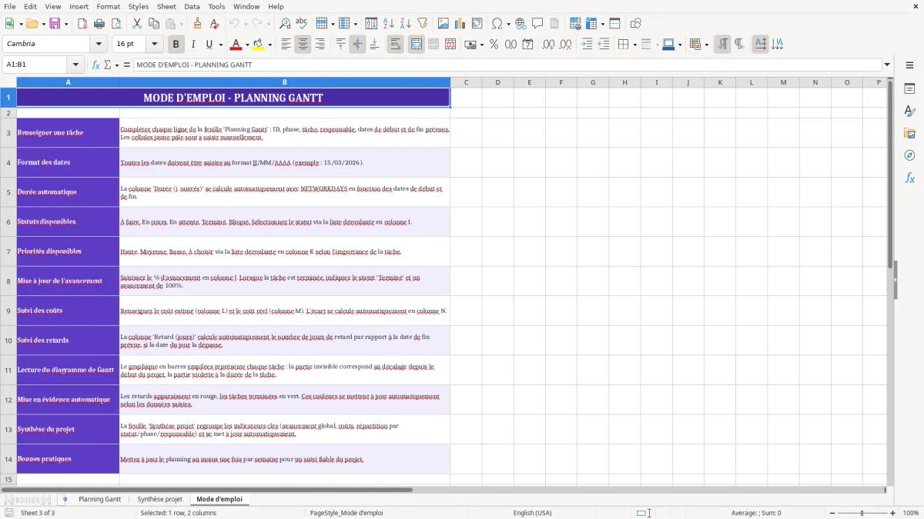Click the Sort Descending icon

point(406,24)
